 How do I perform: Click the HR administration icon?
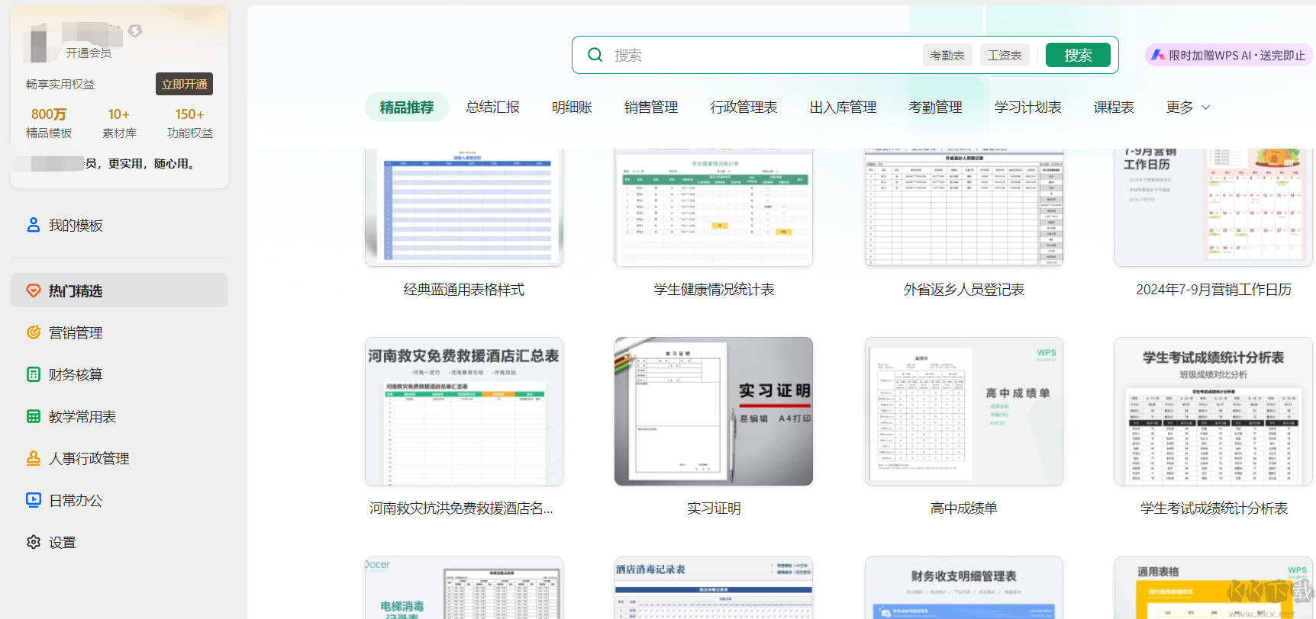point(34,458)
